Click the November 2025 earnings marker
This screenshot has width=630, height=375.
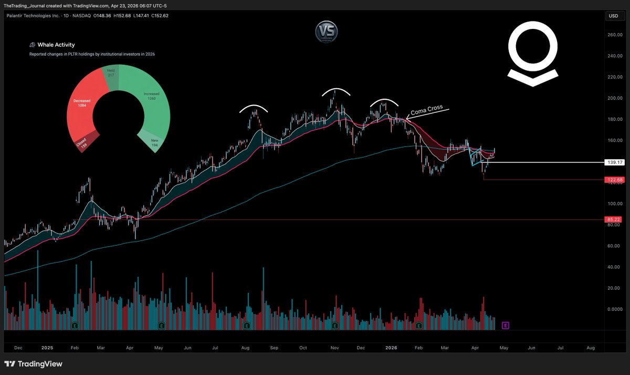point(335,326)
